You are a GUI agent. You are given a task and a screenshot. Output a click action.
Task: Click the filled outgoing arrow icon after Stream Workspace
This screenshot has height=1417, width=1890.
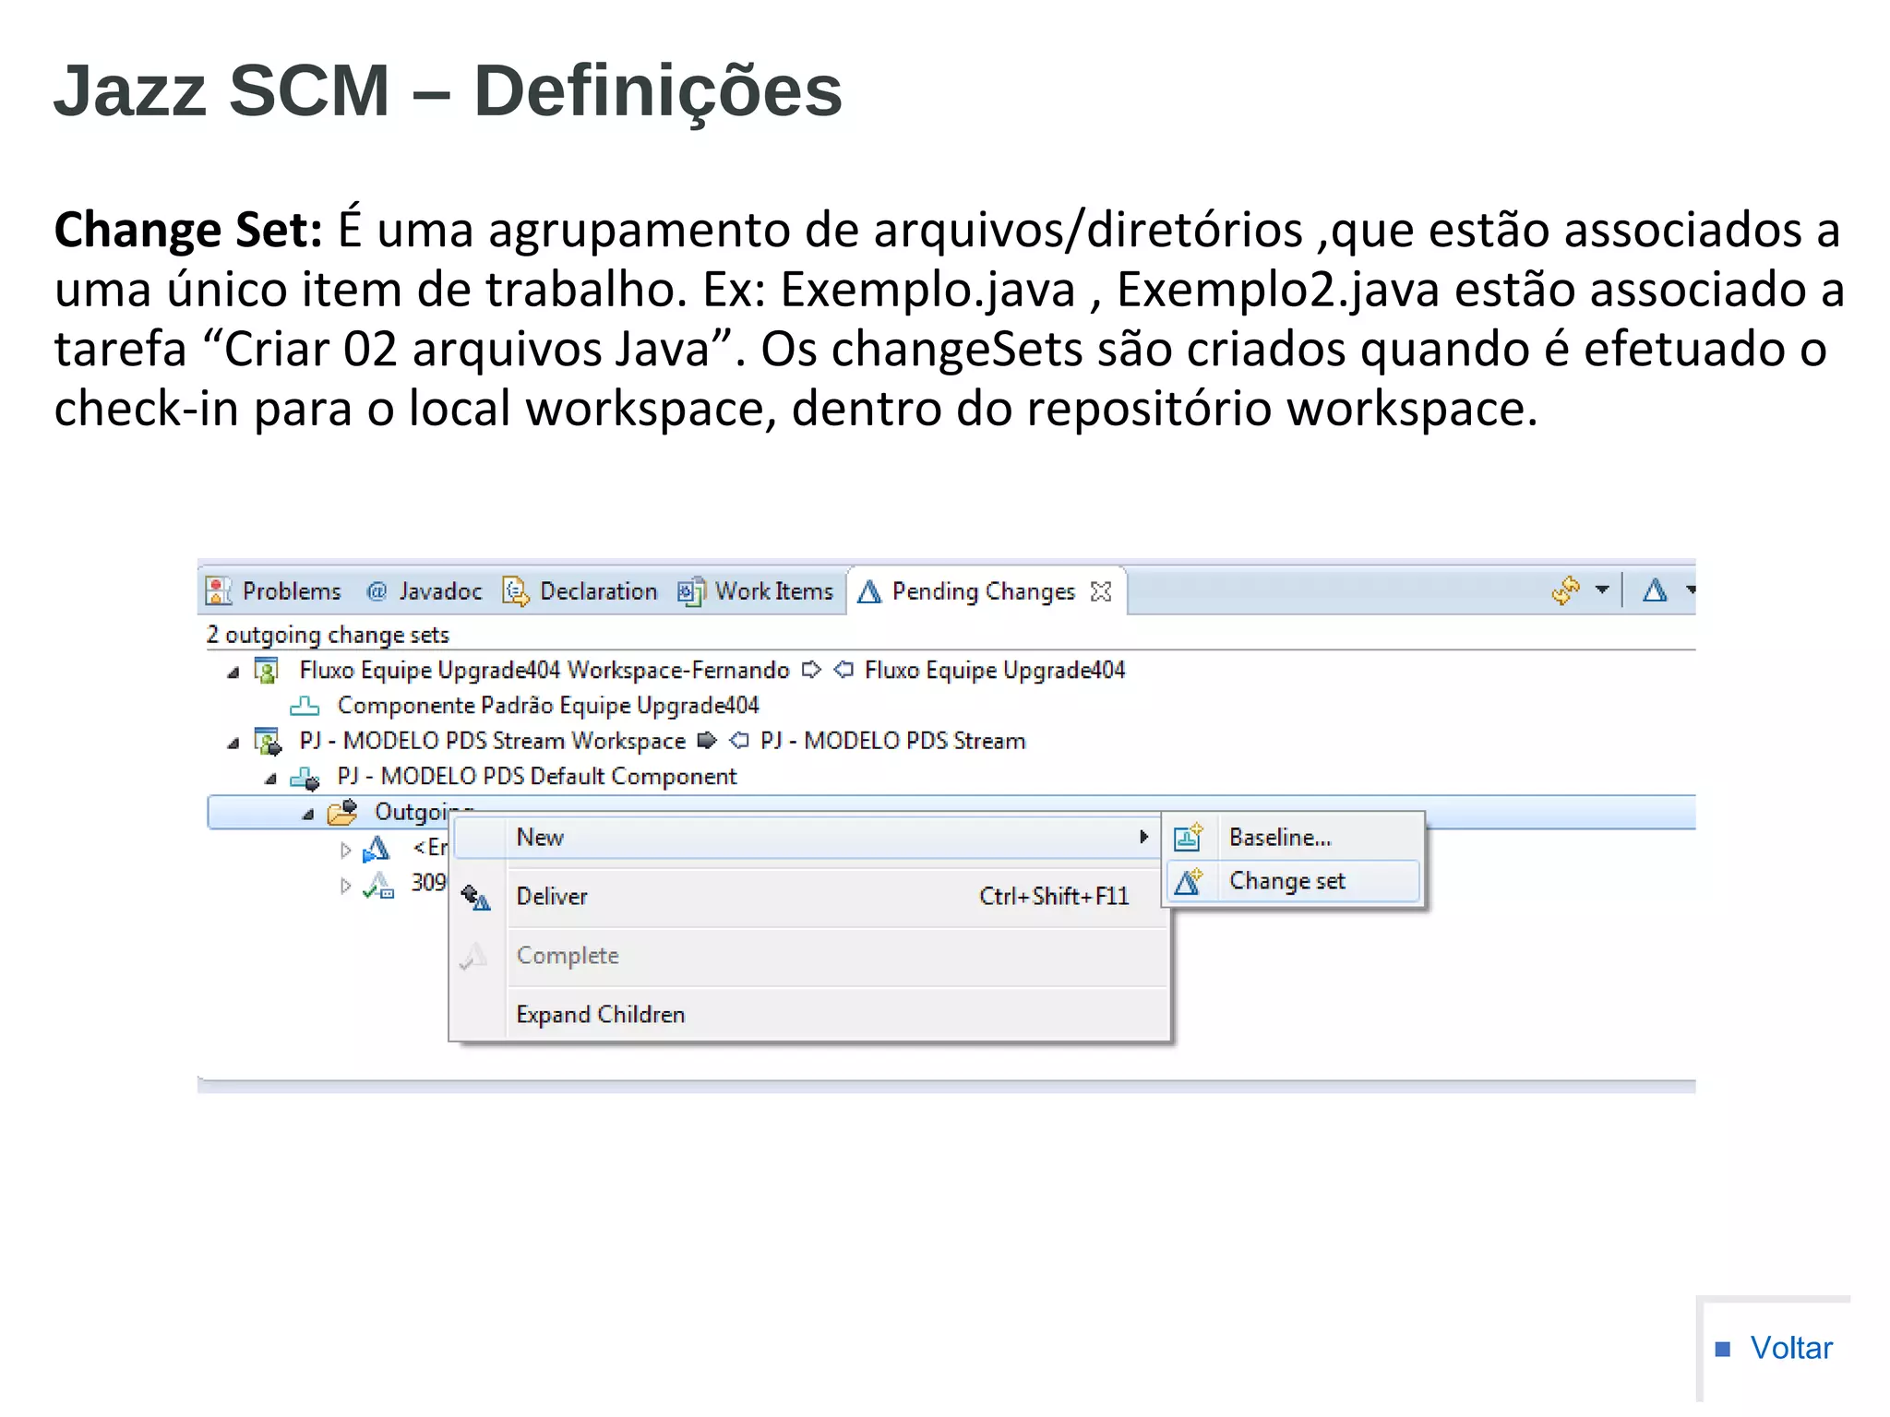coord(707,741)
